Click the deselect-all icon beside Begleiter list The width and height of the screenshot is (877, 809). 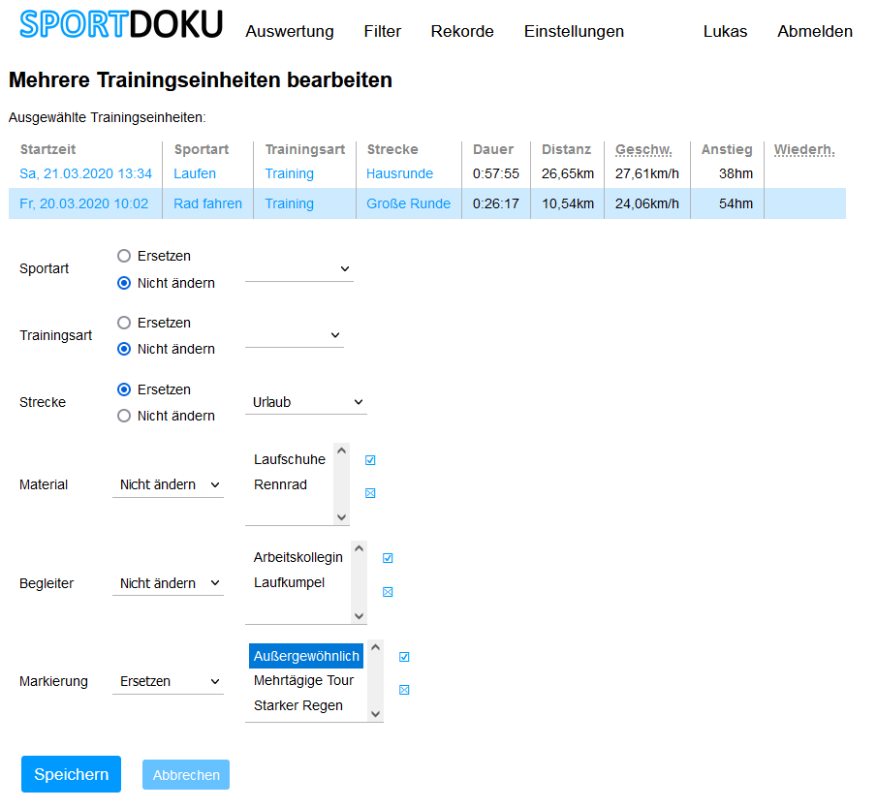click(388, 592)
